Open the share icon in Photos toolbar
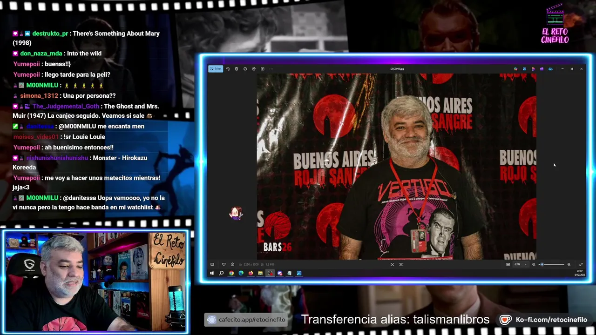This screenshot has height=335, width=596. 254,69
